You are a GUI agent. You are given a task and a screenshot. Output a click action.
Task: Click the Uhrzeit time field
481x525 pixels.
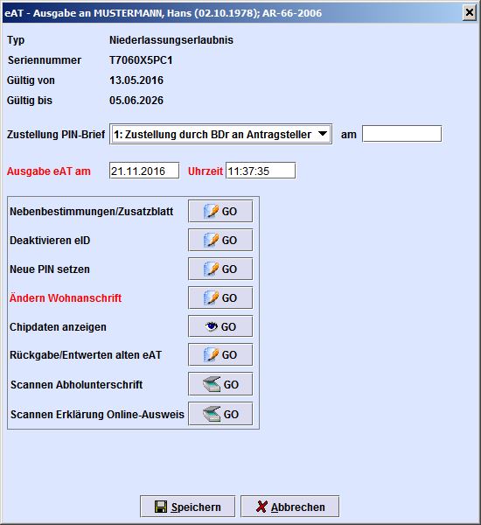(261, 171)
